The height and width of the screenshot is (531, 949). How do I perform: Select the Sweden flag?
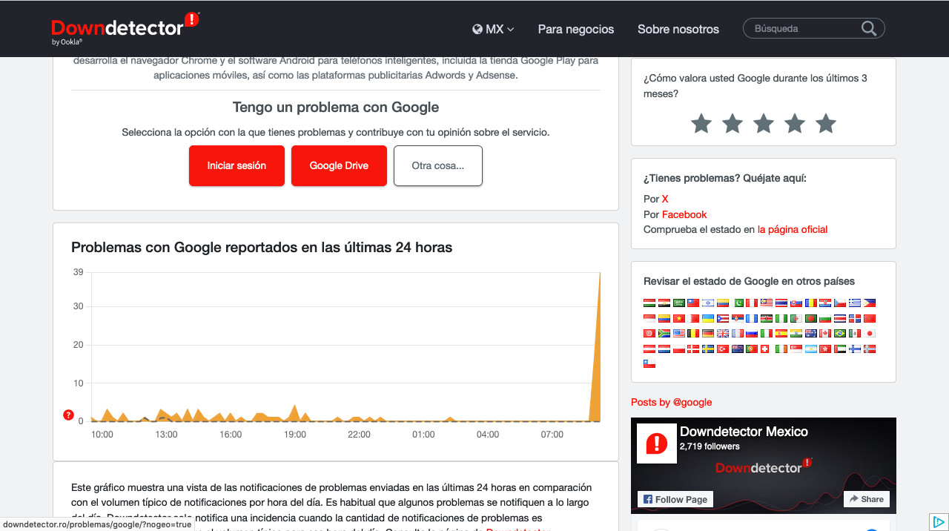[x=708, y=349]
